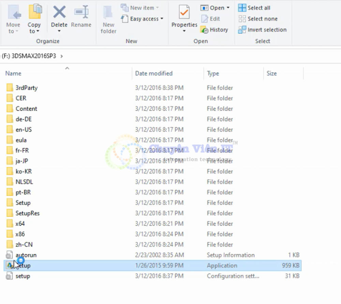Select the en-US folder

[x=24, y=130]
